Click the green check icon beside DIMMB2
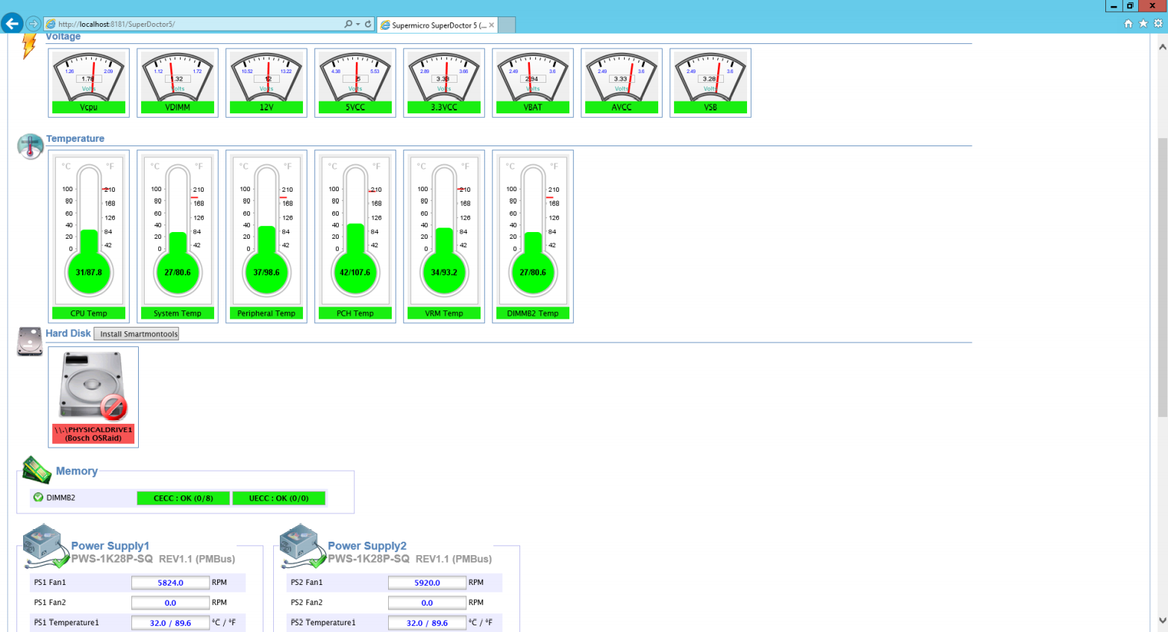1168x632 pixels. coord(38,498)
